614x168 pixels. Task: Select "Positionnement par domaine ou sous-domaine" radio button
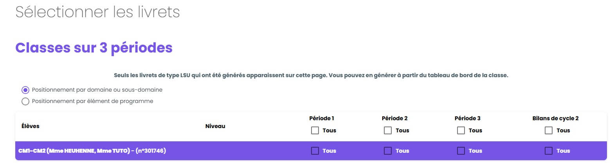click(25, 90)
